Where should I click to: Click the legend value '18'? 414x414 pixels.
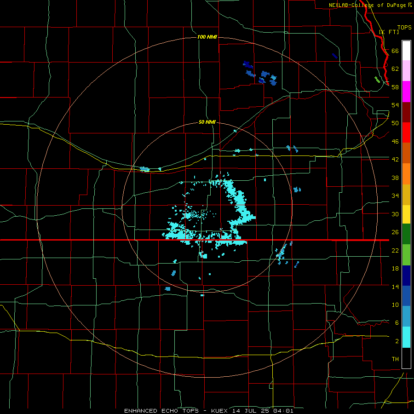[395, 269]
